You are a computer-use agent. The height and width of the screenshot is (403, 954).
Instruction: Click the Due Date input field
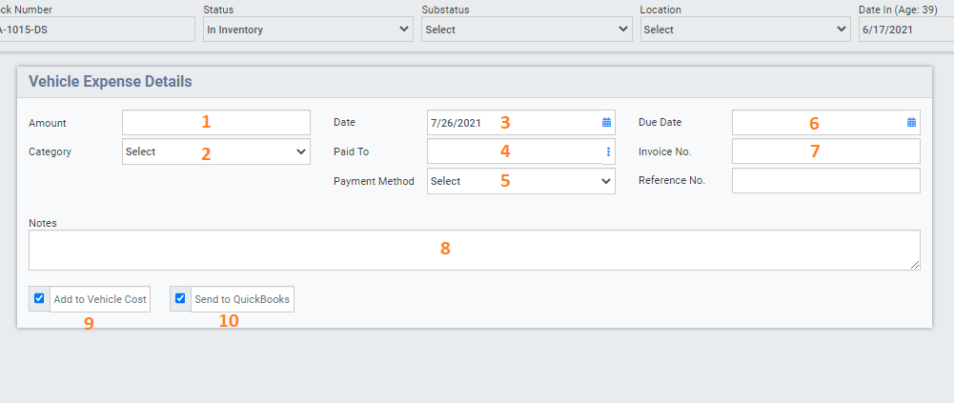pyautogui.click(x=816, y=123)
